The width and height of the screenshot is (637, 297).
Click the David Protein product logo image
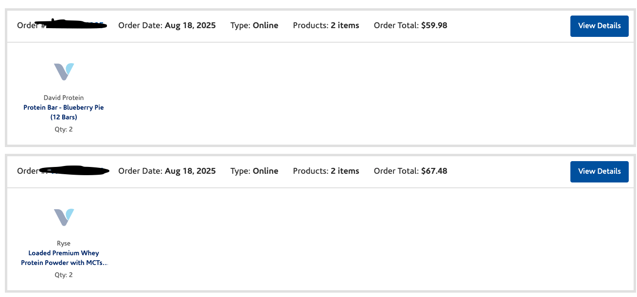[x=64, y=71]
